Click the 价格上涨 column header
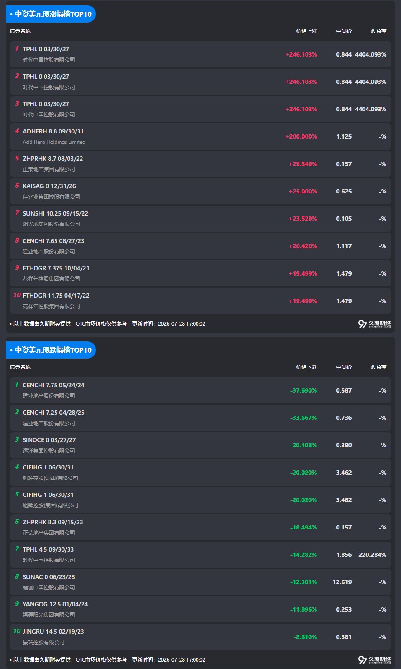 click(306, 31)
